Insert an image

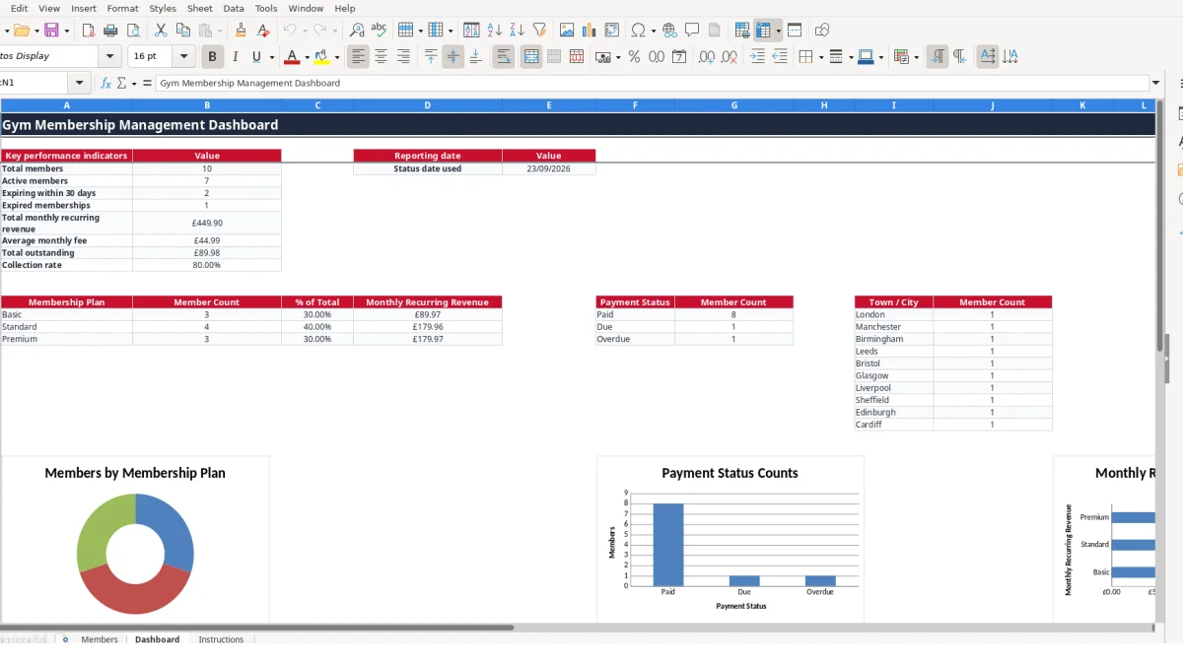point(567,31)
